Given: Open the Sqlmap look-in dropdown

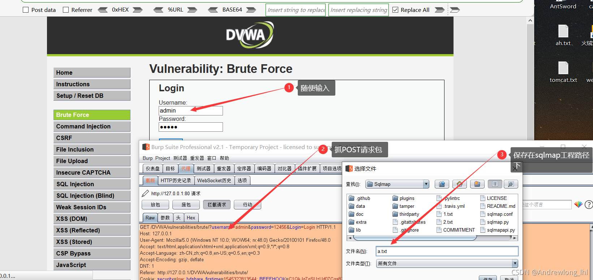Looking at the screenshot, I should point(426,184).
